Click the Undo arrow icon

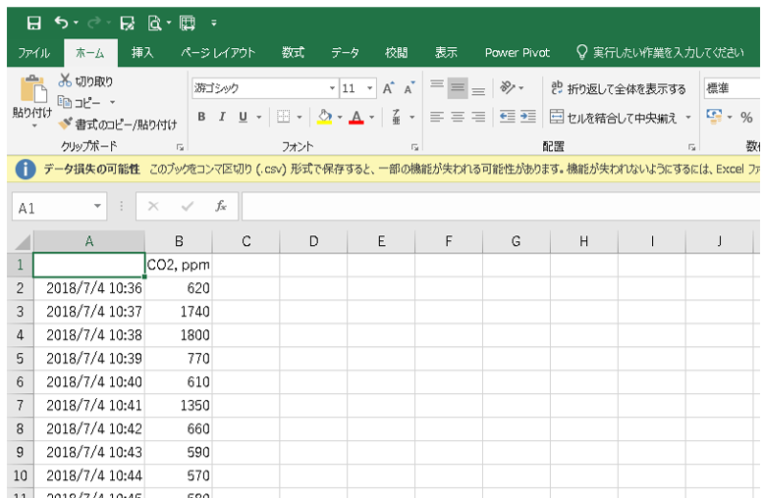point(62,23)
